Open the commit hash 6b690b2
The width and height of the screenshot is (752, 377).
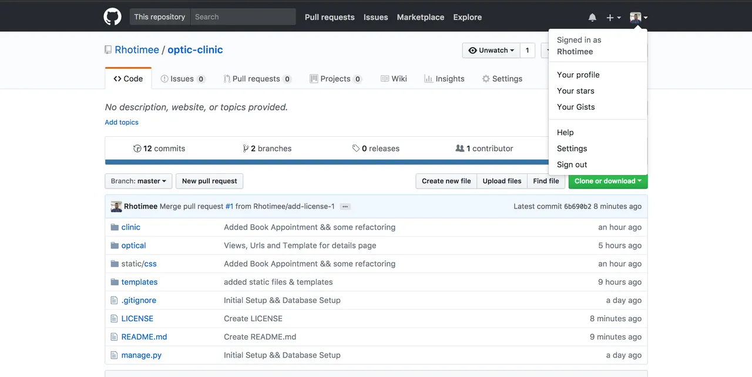pos(578,207)
